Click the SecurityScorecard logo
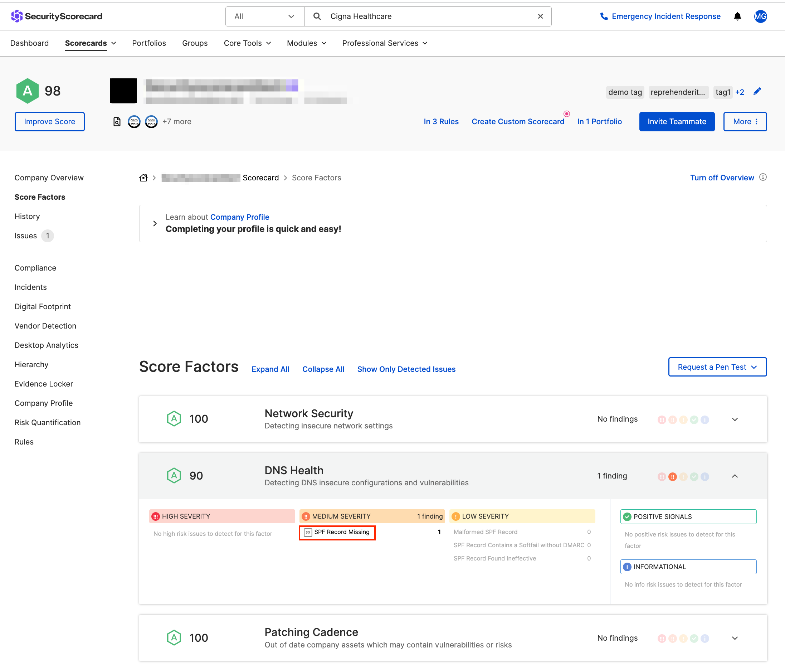This screenshot has height=665, width=785. click(57, 16)
